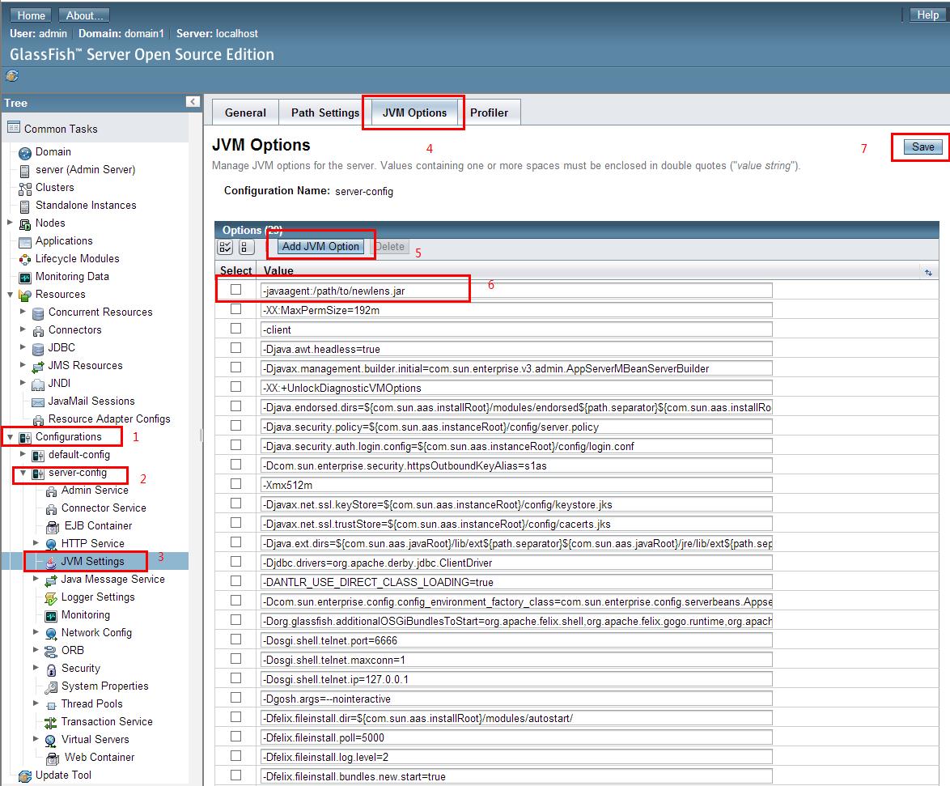Click the Concurrent Resources icon
The height and width of the screenshot is (786, 950).
pos(37,312)
